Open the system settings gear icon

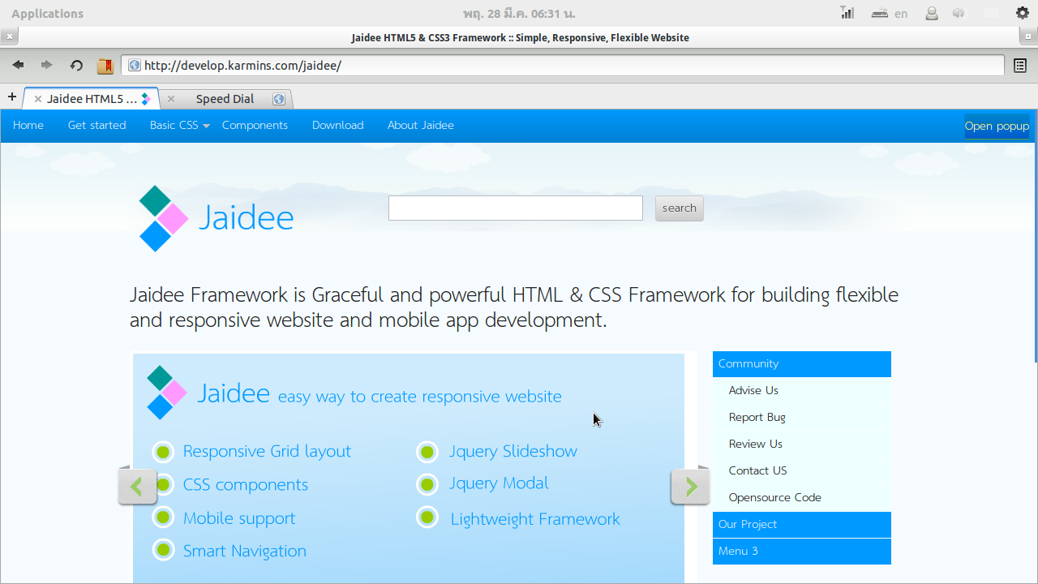1022,13
